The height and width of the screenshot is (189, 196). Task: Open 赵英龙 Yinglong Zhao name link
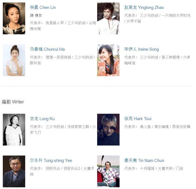(x=144, y=8)
